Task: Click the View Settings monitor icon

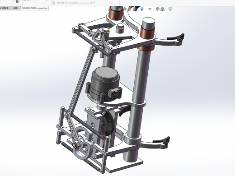Action: coord(170,9)
